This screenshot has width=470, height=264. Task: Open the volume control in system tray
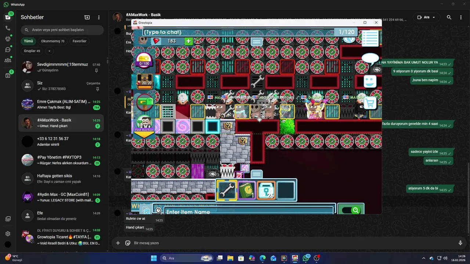pos(445,258)
